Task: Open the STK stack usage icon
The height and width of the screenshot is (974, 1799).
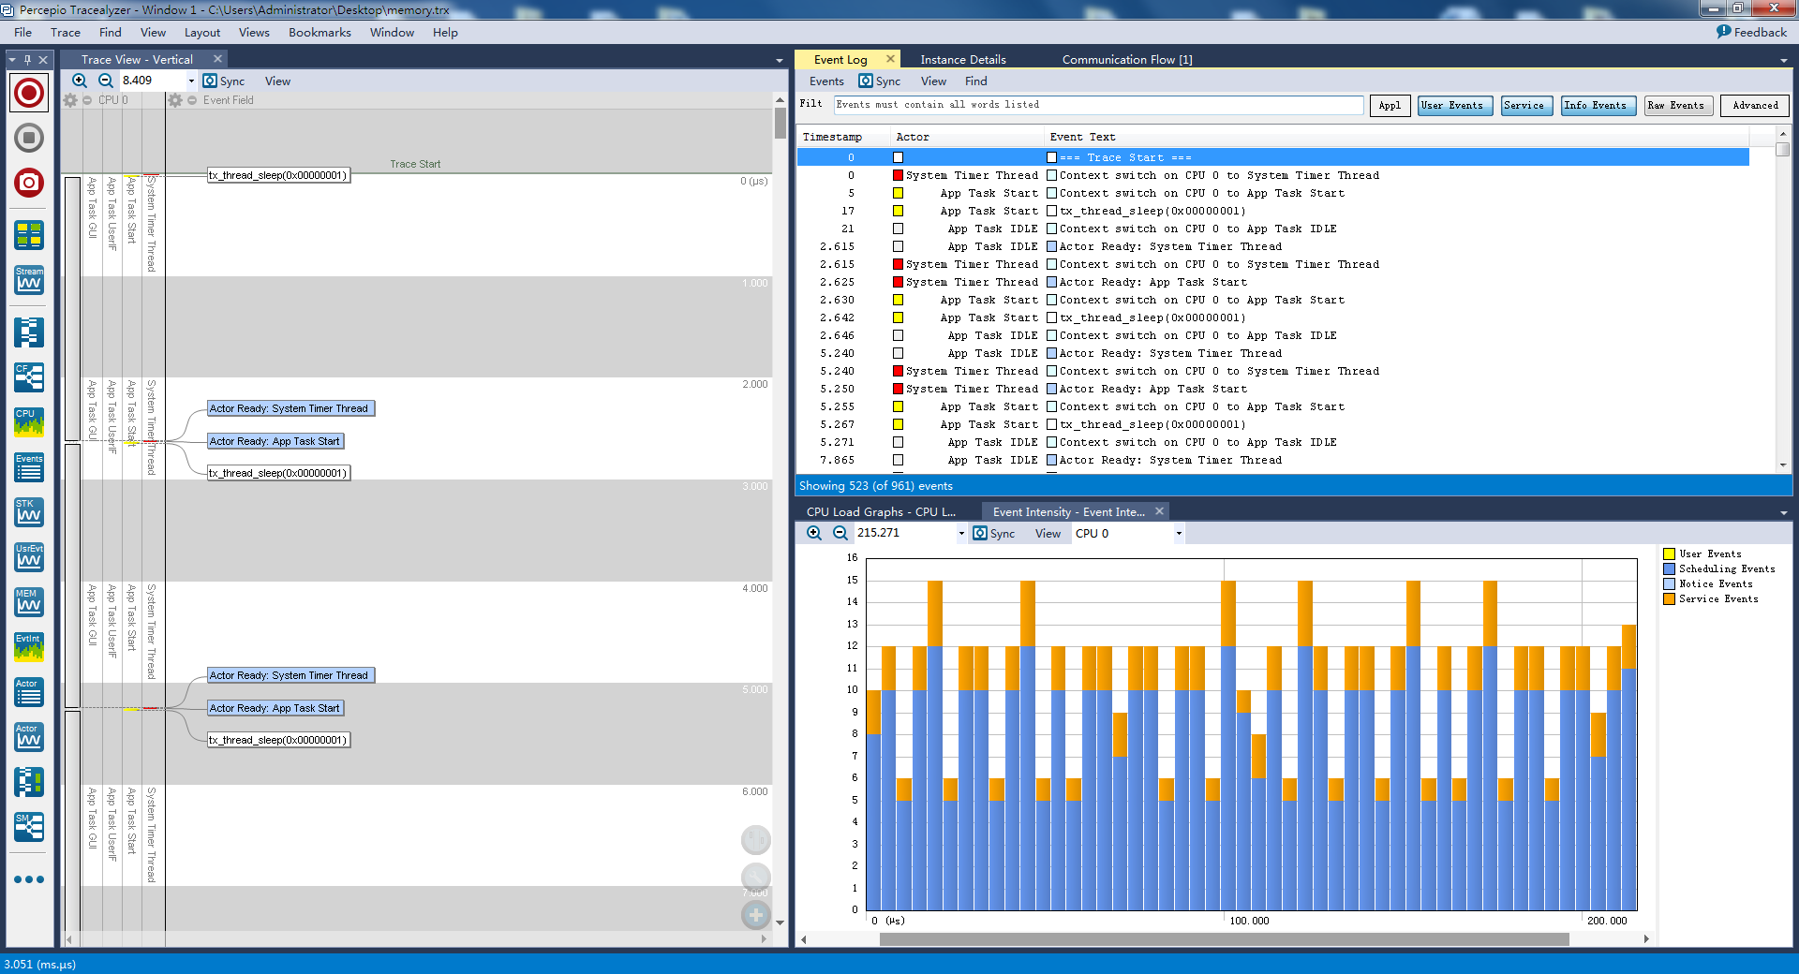Action: point(29,512)
